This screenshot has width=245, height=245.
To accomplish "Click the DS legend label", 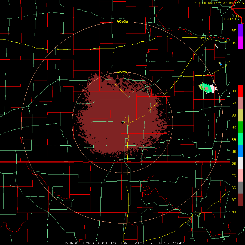I will [234, 164].
